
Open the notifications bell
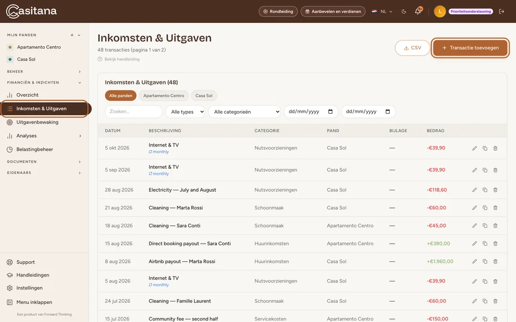click(x=418, y=11)
